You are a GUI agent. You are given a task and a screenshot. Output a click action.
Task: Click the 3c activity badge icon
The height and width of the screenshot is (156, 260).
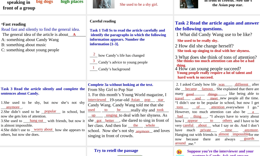[179, 152]
